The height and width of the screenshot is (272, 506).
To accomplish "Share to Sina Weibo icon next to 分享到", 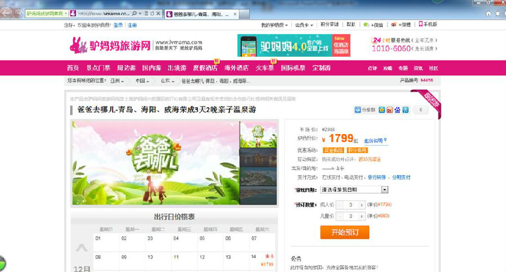I will point(390,110).
